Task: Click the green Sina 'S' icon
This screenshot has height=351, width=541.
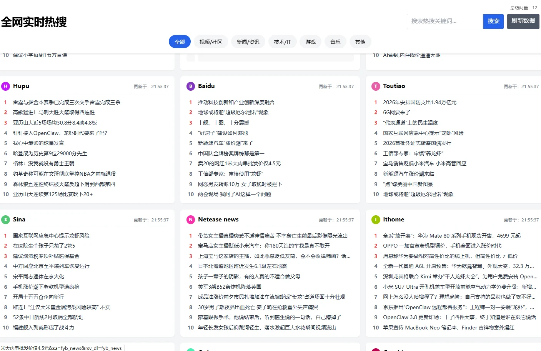Action: tap(5, 220)
